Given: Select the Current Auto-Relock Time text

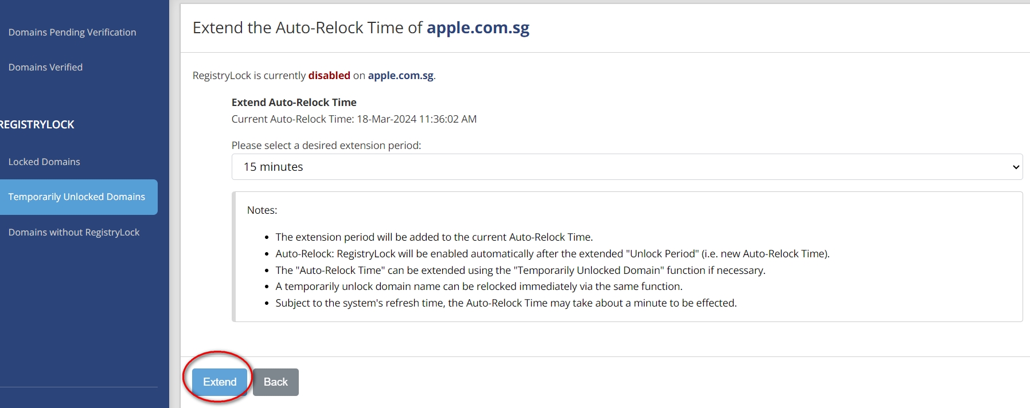Looking at the screenshot, I should coord(354,119).
